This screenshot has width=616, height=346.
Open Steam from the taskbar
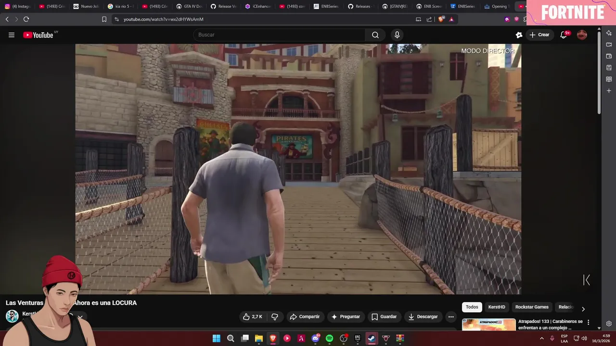(372, 338)
